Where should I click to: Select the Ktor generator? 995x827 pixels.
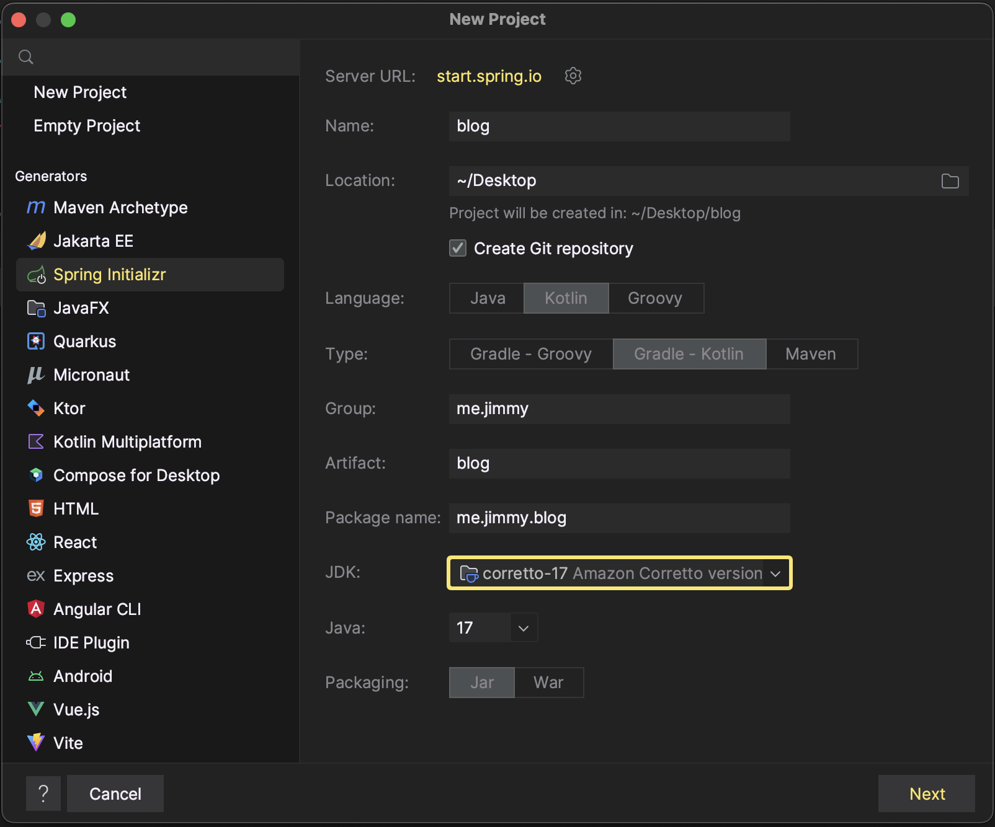[150, 409]
